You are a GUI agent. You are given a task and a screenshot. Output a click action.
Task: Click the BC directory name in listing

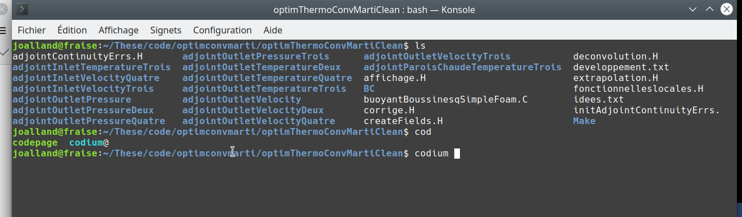click(369, 89)
